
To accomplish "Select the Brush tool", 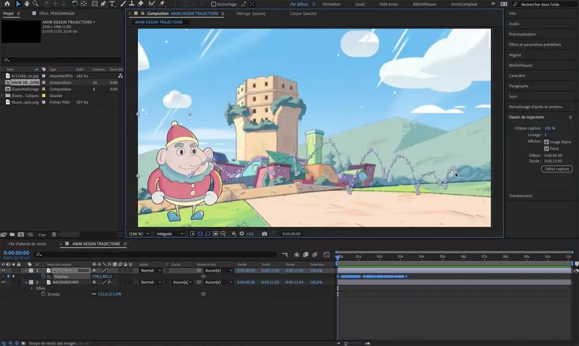I will (123, 4).
